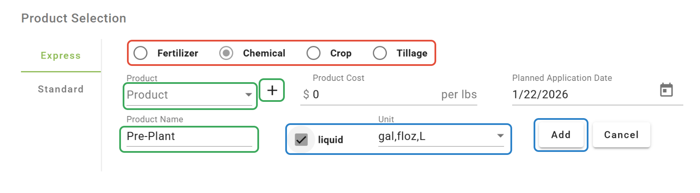Select the Tillage radio button

[380, 53]
